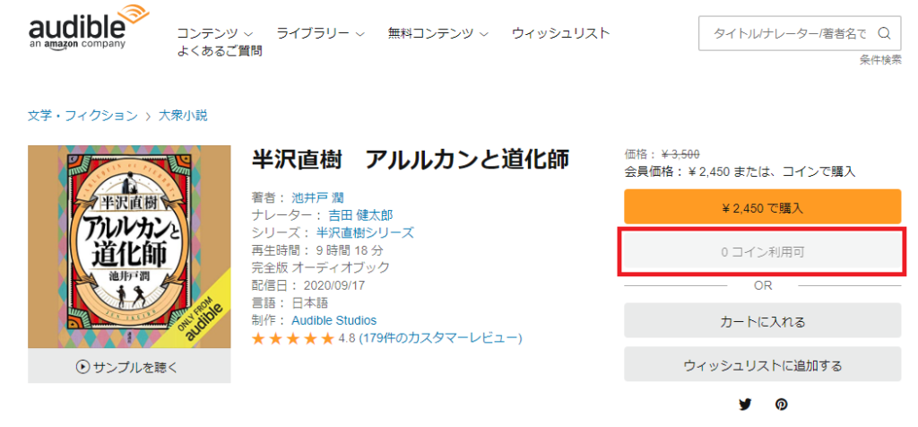This screenshot has width=918, height=427.
Task: Share on Pinterest icon
Action: [782, 405]
